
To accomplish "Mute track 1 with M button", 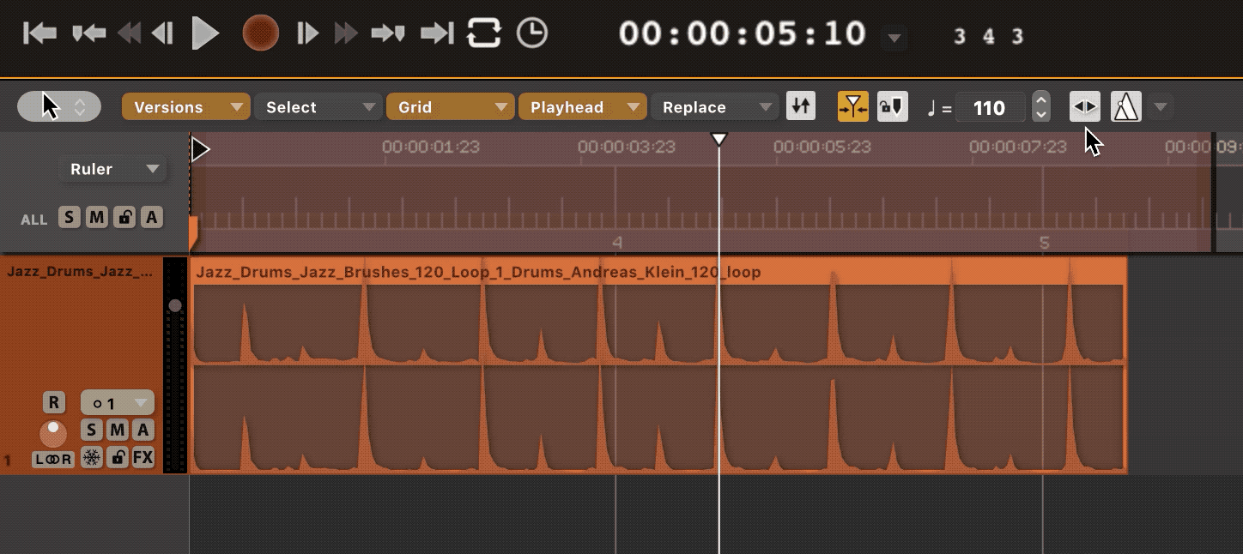I will tap(117, 430).
